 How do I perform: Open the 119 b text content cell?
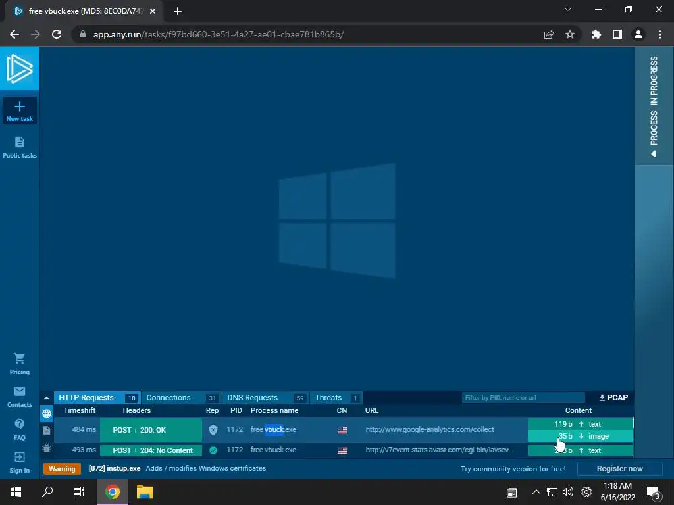[581, 424]
